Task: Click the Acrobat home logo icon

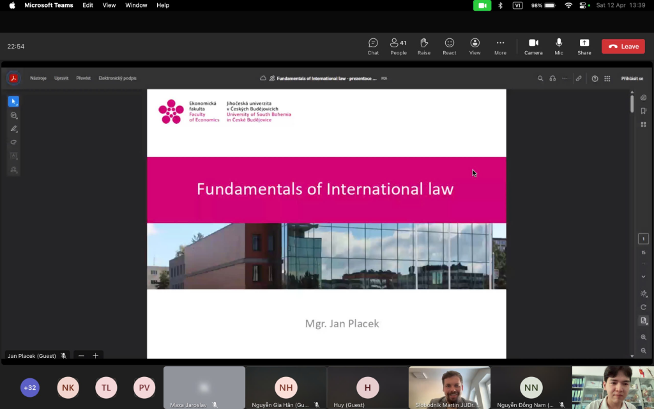Action: click(x=13, y=78)
